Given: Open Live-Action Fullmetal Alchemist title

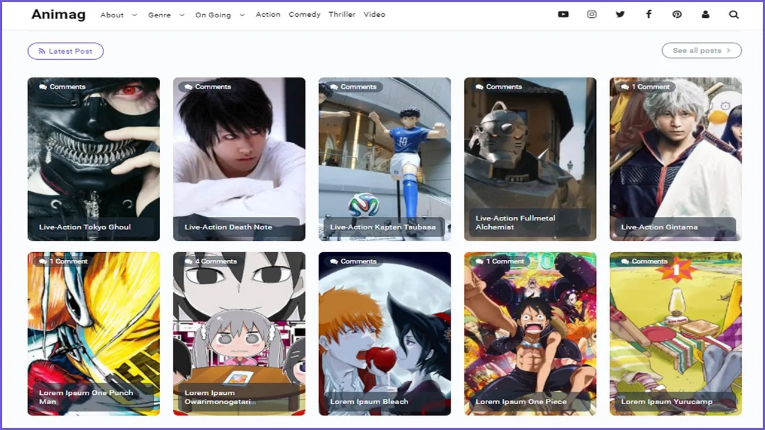Looking at the screenshot, I should (515, 223).
